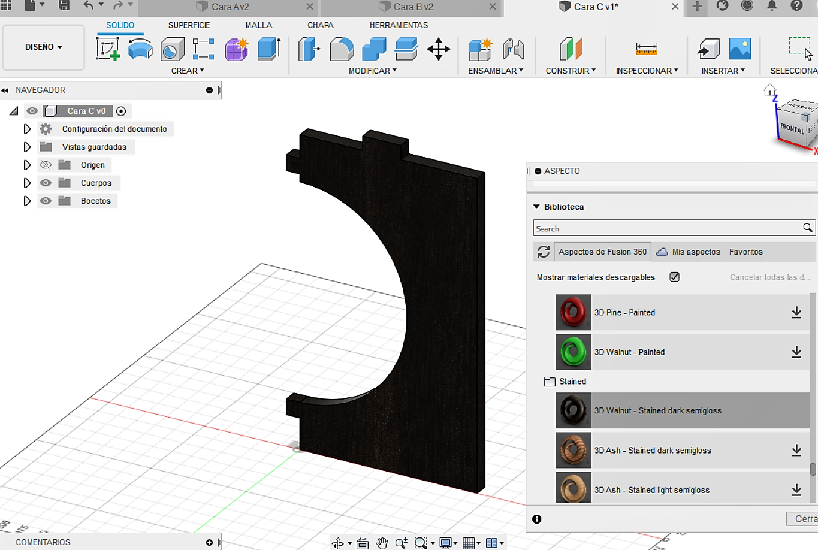Image resolution: width=818 pixels, height=550 pixels.
Task: Select the Offset Face tool icon
Action: [x=406, y=49]
